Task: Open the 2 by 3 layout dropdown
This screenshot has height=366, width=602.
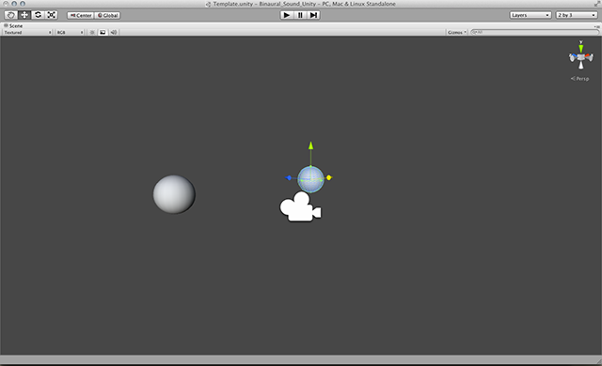Action: pos(577,15)
